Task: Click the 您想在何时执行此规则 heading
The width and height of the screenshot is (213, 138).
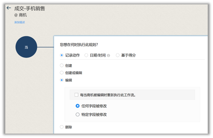Action: click(x=79, y=45)
